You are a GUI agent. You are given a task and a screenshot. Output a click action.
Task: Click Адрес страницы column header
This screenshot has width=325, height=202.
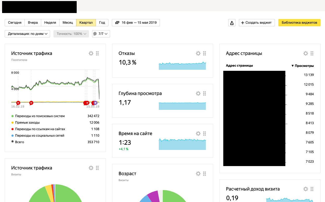pos(239,66)
